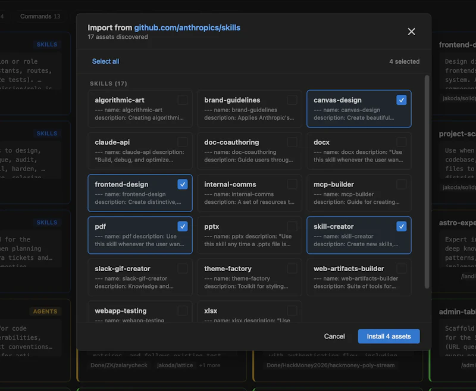Click the pptx card title
This screenshot has width=476, height=391.
[x=212, y=226]
